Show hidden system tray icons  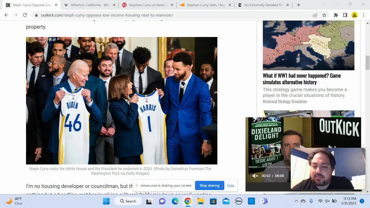pos(296,201)
